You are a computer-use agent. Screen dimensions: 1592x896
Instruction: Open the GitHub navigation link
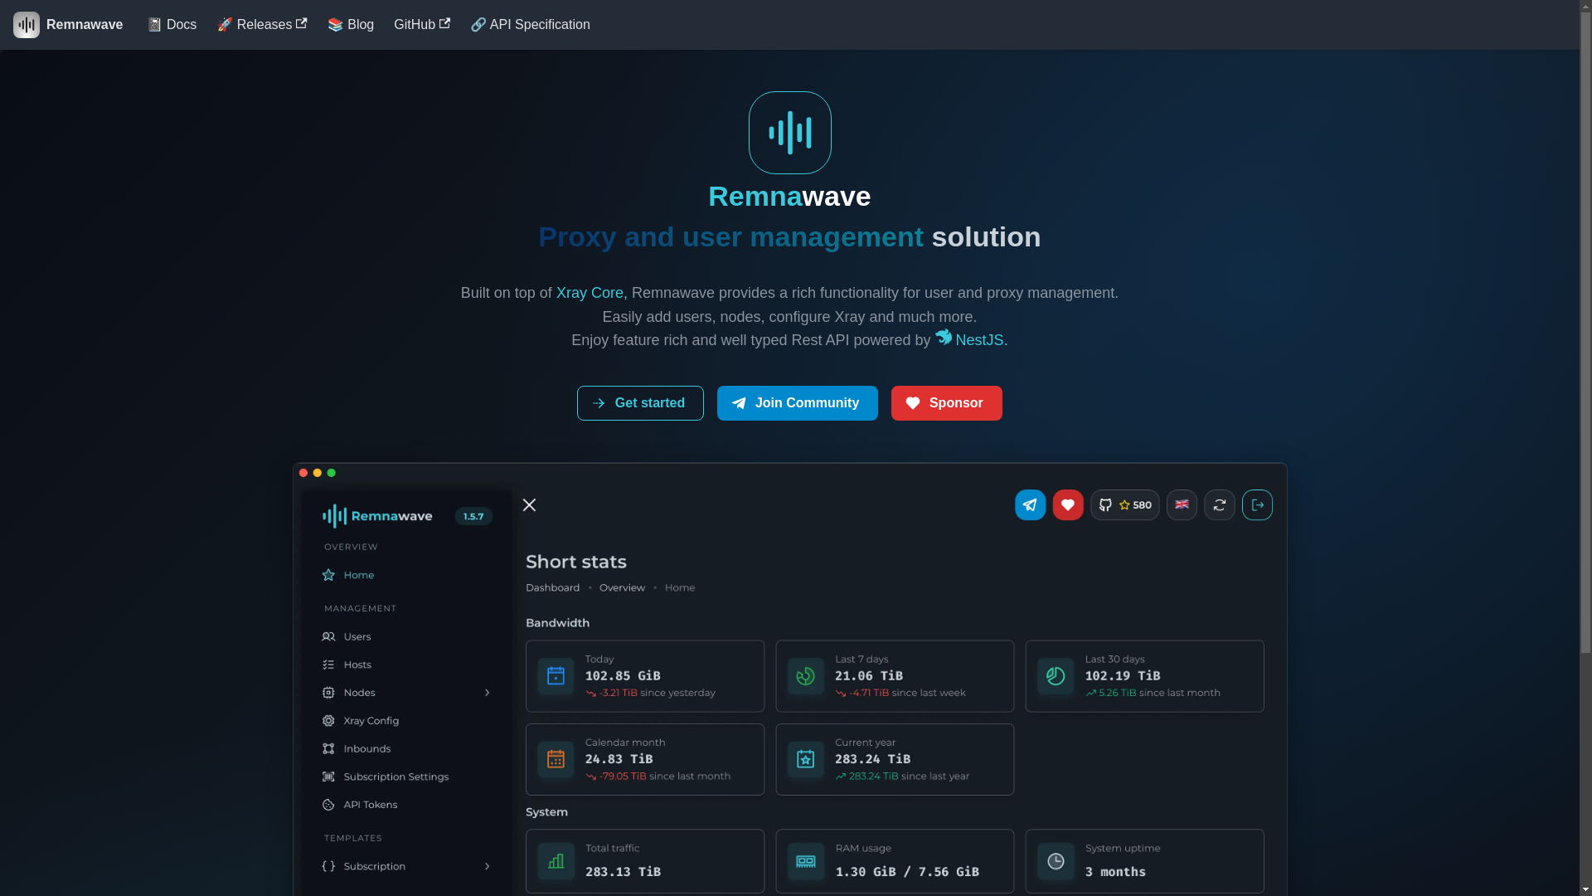[422, 25]
